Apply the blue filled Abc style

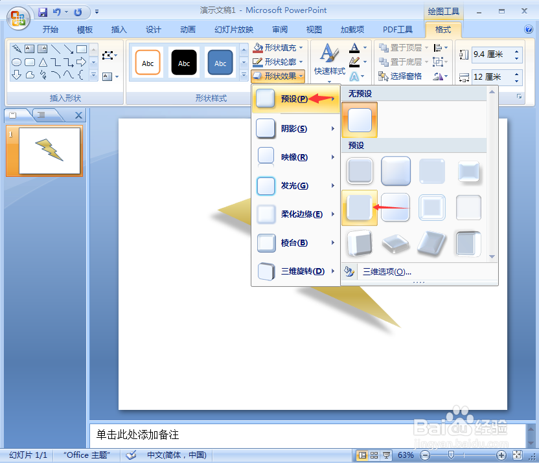[x=220, y=63]
